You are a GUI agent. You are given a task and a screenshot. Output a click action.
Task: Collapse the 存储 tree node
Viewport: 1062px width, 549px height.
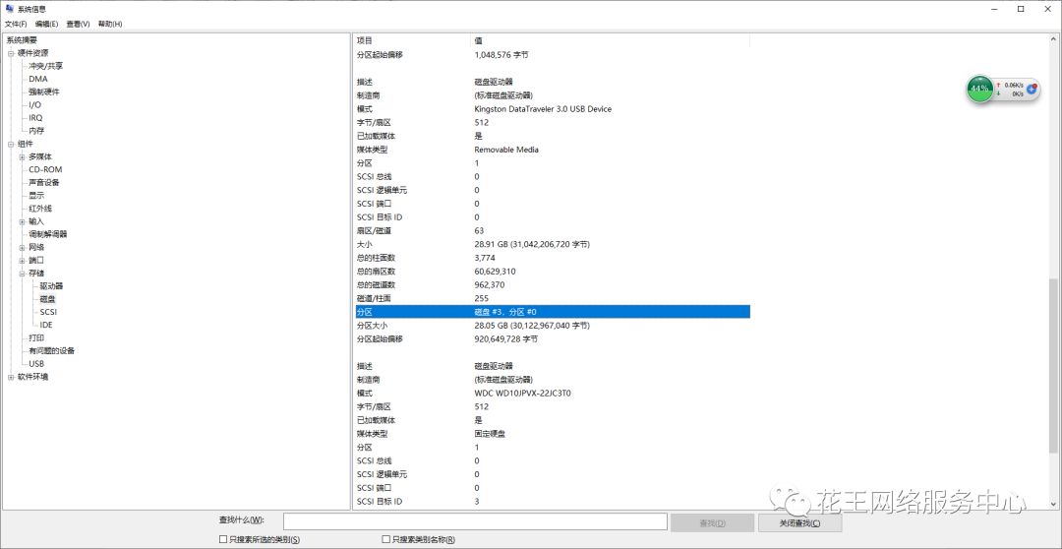(x=22, y=274)
